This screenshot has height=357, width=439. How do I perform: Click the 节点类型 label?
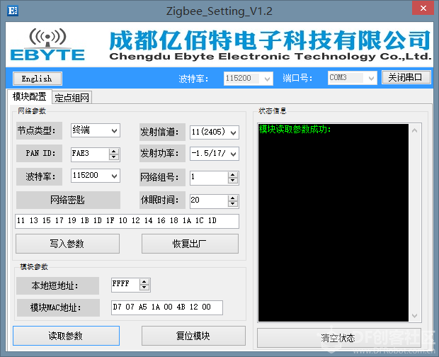click(39, 130)
